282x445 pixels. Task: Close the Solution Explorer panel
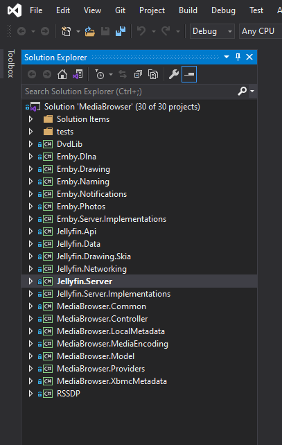tap(249, 57)
